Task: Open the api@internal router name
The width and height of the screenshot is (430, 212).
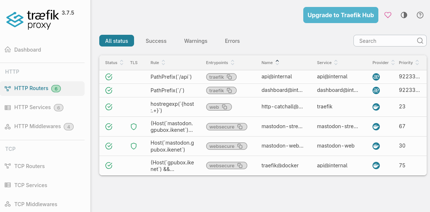Action: tap(277, 77)
